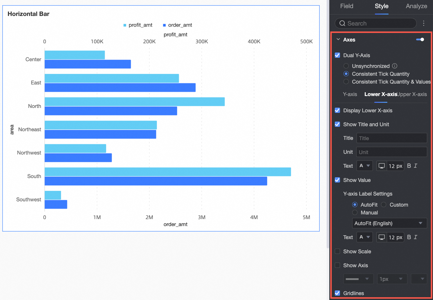This screenshot has height=300, width=433.
Task: Uncheck the Show Value checkbox
Action: (x=337, y=180)
